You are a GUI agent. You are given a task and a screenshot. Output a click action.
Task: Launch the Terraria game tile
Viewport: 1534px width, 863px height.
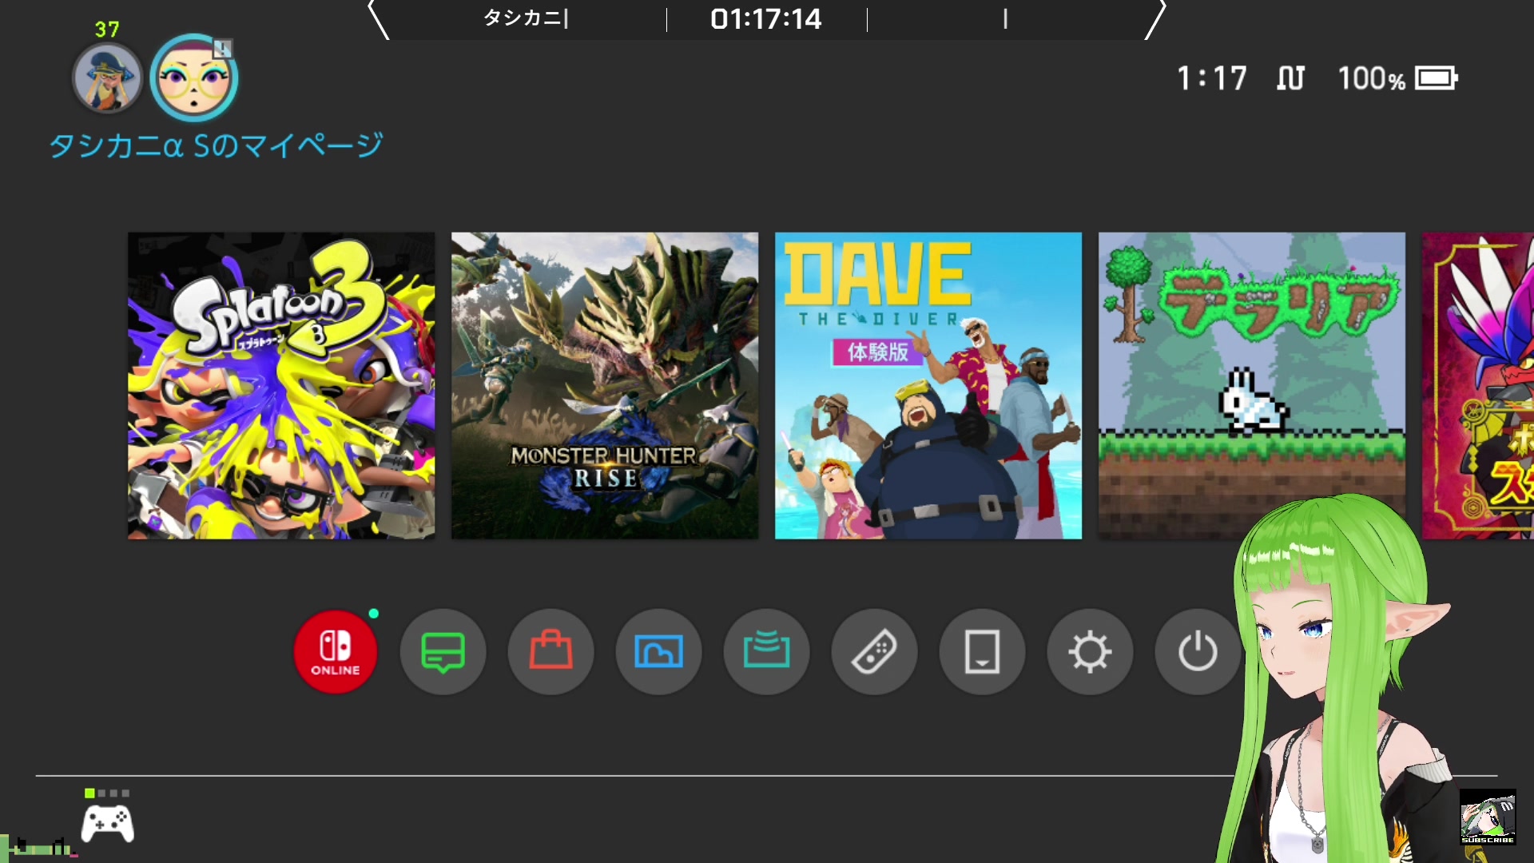coord(1252,385)
